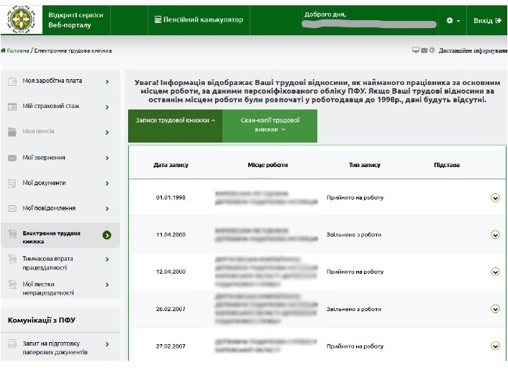This screenshot has width=508, height=368.
Task: Expand arrow beside Моя заробітна плата
Action: (107, 81)
